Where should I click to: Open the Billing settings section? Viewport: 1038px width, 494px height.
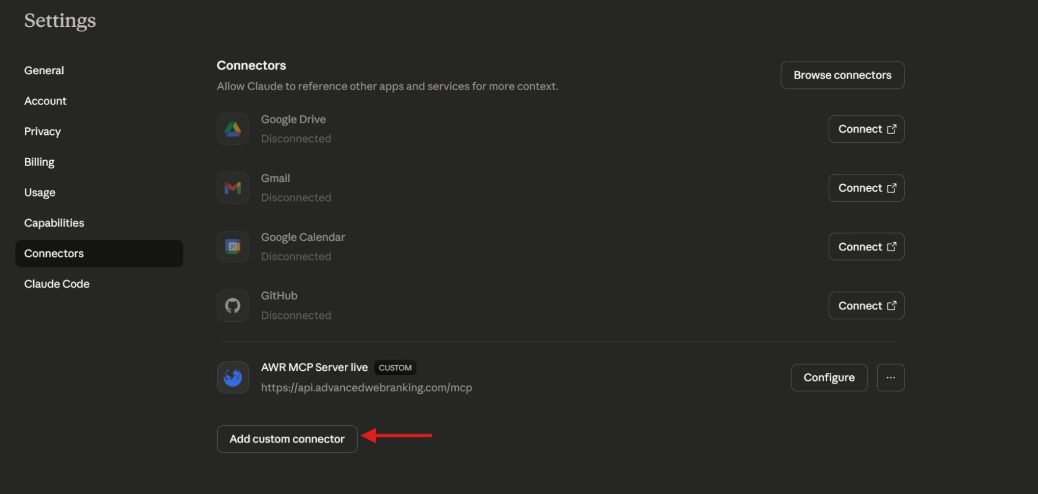(x=39, y=161)
